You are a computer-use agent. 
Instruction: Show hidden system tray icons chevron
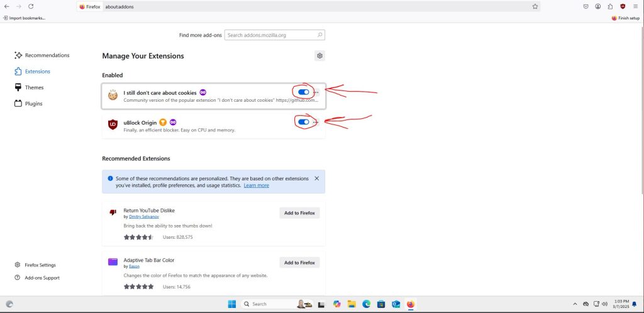pos(575,304)
